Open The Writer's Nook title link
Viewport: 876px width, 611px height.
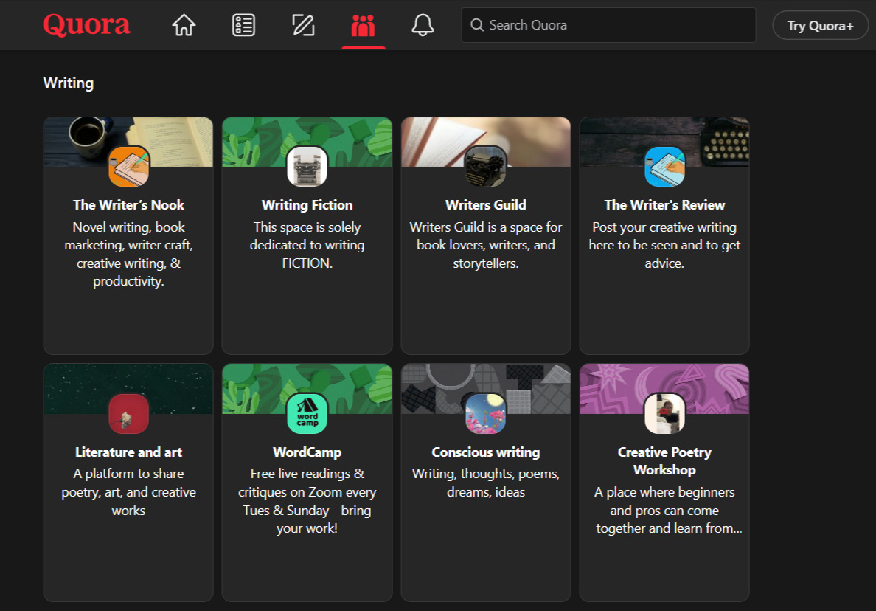click(x=128, y=205)
